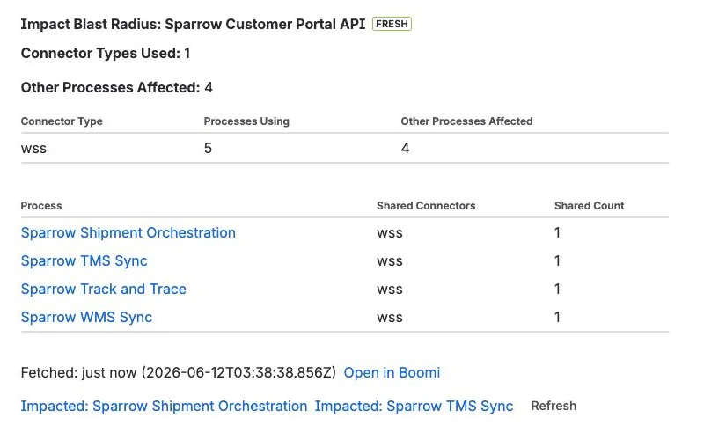Screen dimensions: 704x440
Task: Click Impacted: Sparrow Shipment Orchestration link
Action: pos(164,406)
